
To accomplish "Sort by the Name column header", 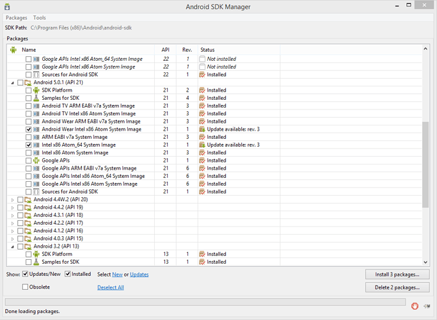I will coord(81,50).
